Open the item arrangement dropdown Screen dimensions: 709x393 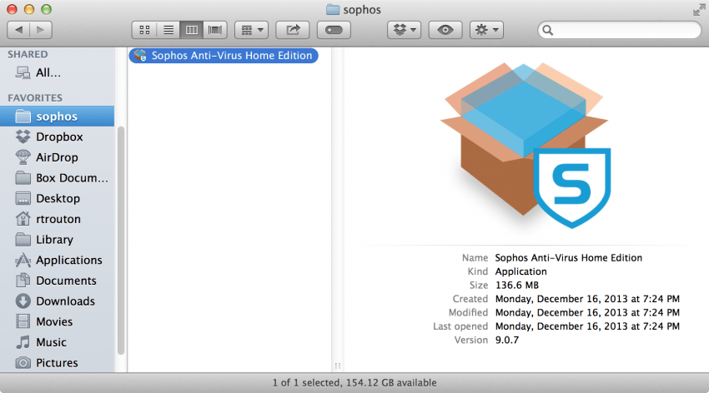pos(251,30)
